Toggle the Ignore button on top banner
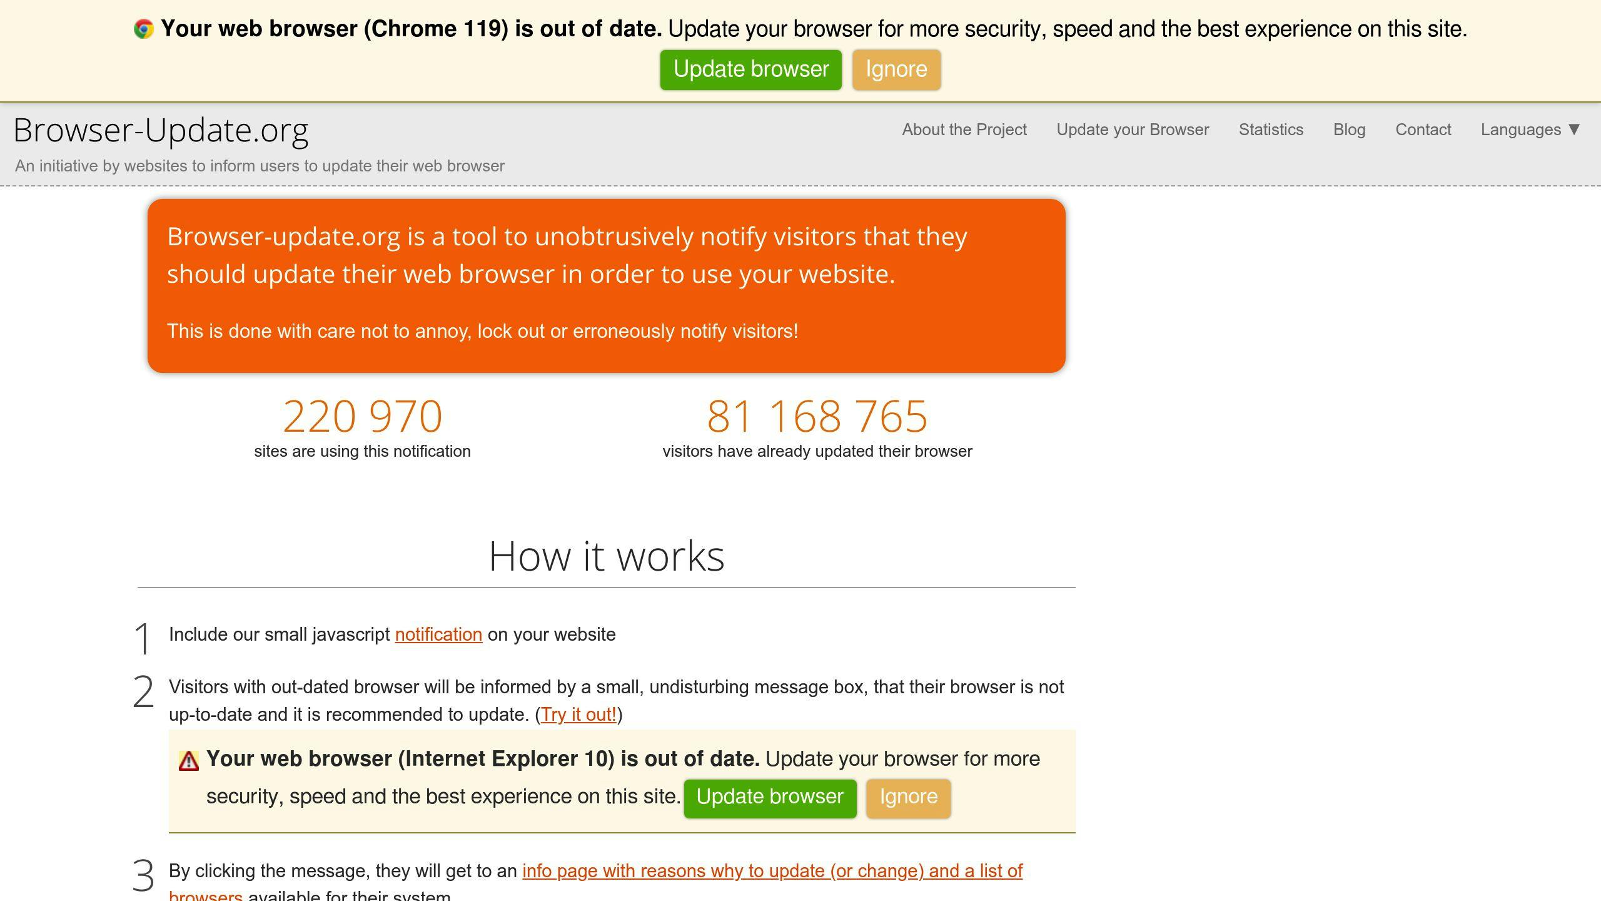 pyautogui.click(x=896, y=69)
